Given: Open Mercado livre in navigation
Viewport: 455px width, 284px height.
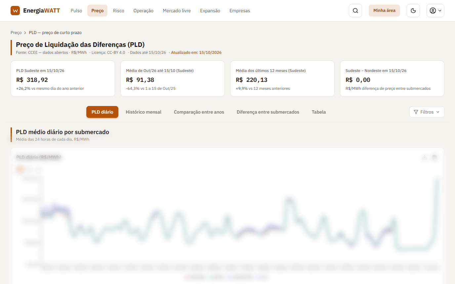Looking at the screenshot, I should click(177, 11).
